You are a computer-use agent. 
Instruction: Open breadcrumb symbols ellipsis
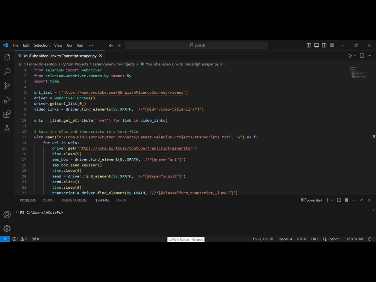coord(225,64)
